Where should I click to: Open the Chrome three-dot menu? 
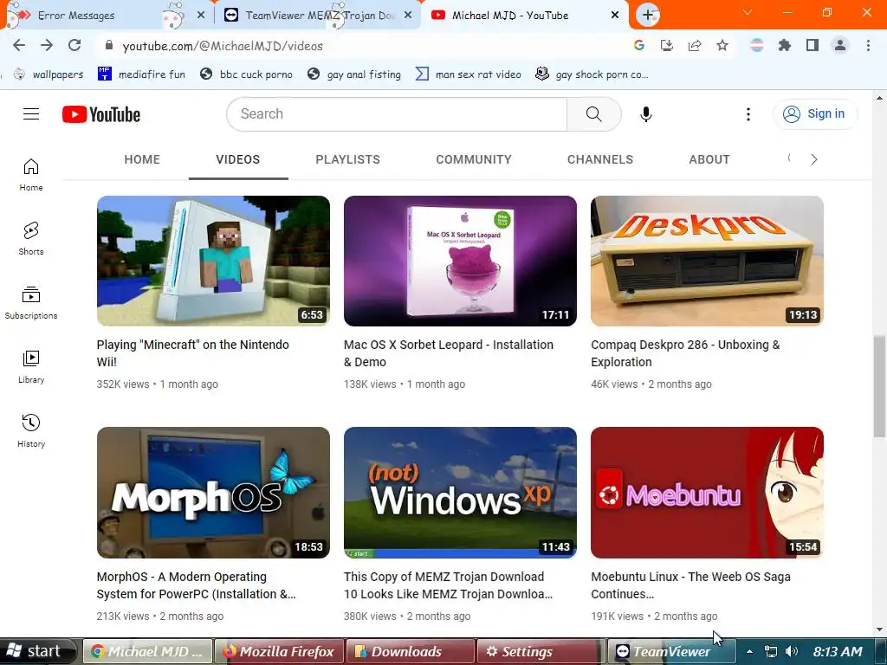[868, 45]
